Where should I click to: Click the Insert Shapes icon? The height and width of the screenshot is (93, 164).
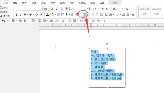(56, 21)
